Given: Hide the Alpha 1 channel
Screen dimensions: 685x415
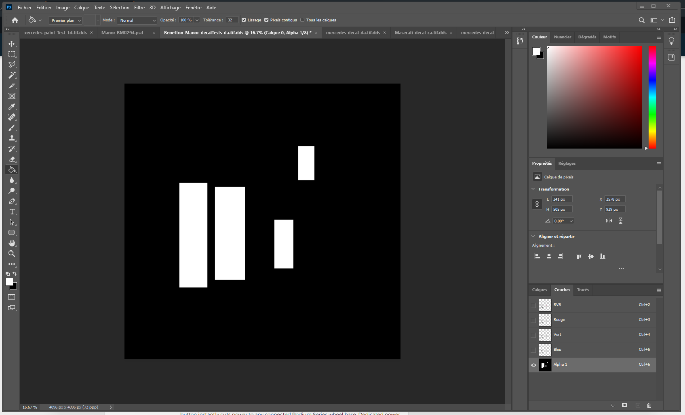Looking at the screenshot, I should tap(533, 365).
